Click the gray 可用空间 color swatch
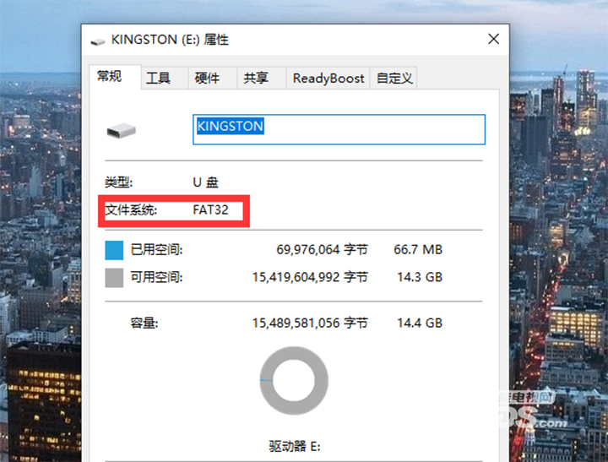 (x=114, y=277)
